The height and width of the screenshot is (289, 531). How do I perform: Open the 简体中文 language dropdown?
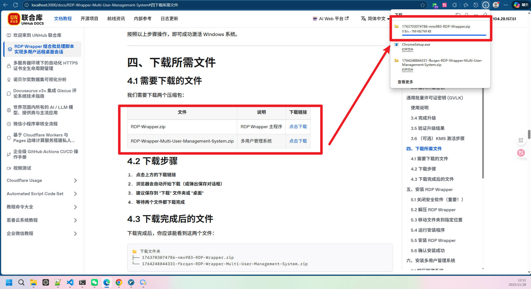point(375,19)
